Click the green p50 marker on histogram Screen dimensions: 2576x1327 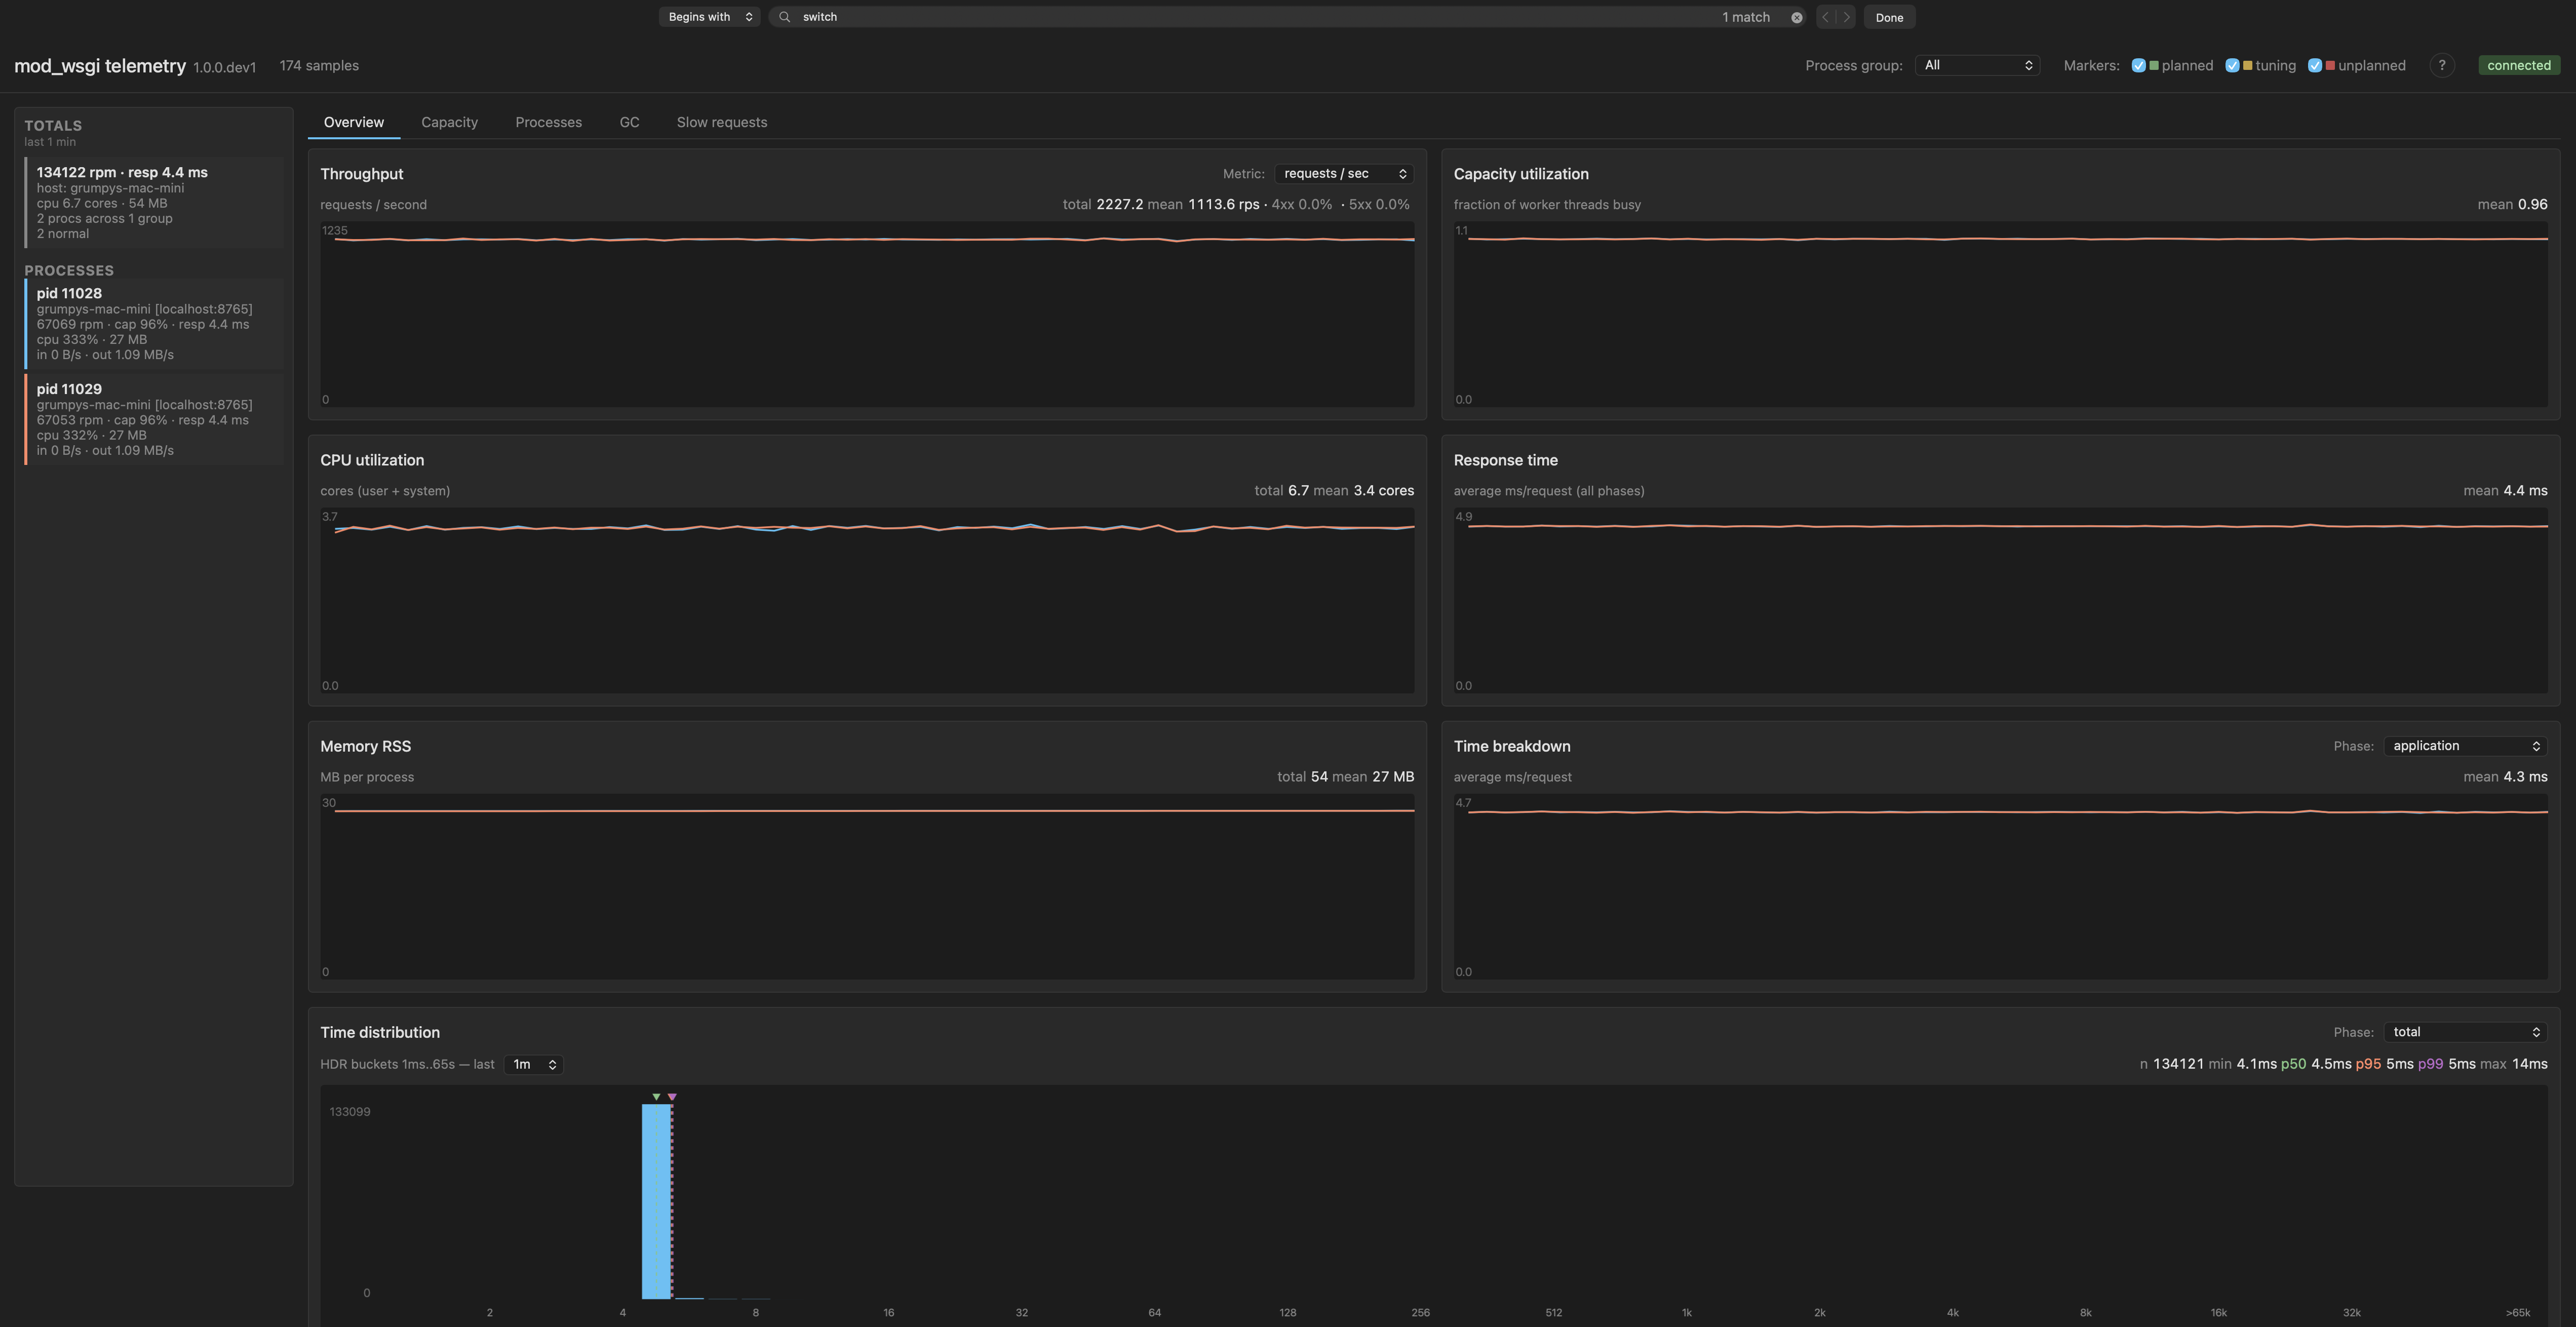pyautogui.click(x=656, y=1097)
